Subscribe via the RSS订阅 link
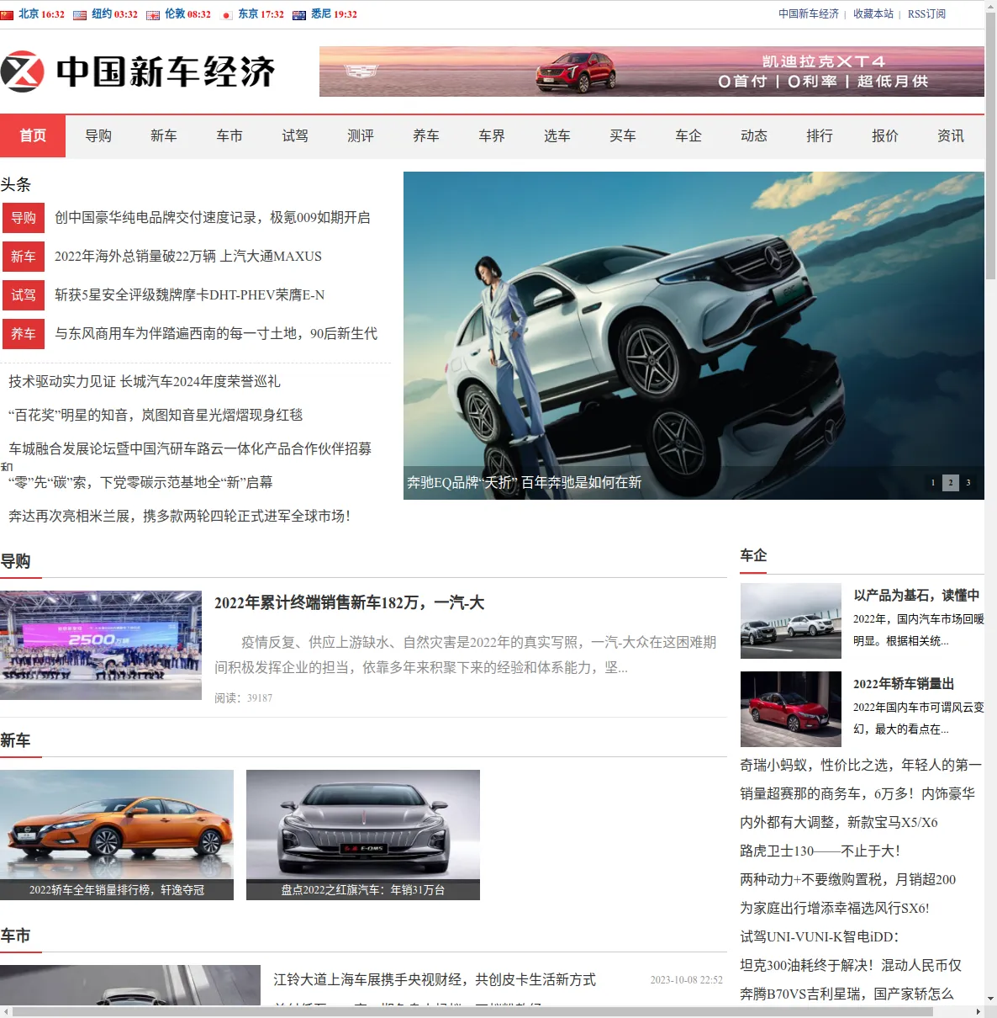 click(x=926, y=14)
